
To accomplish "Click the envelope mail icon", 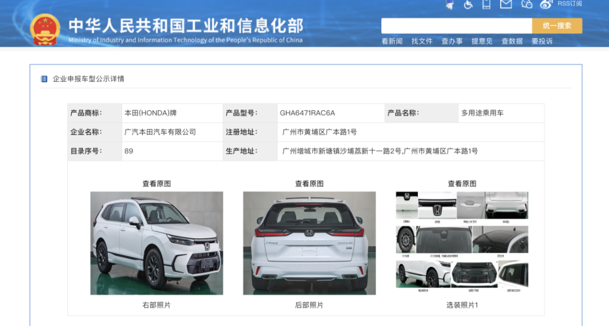I will tap(506, 5).
